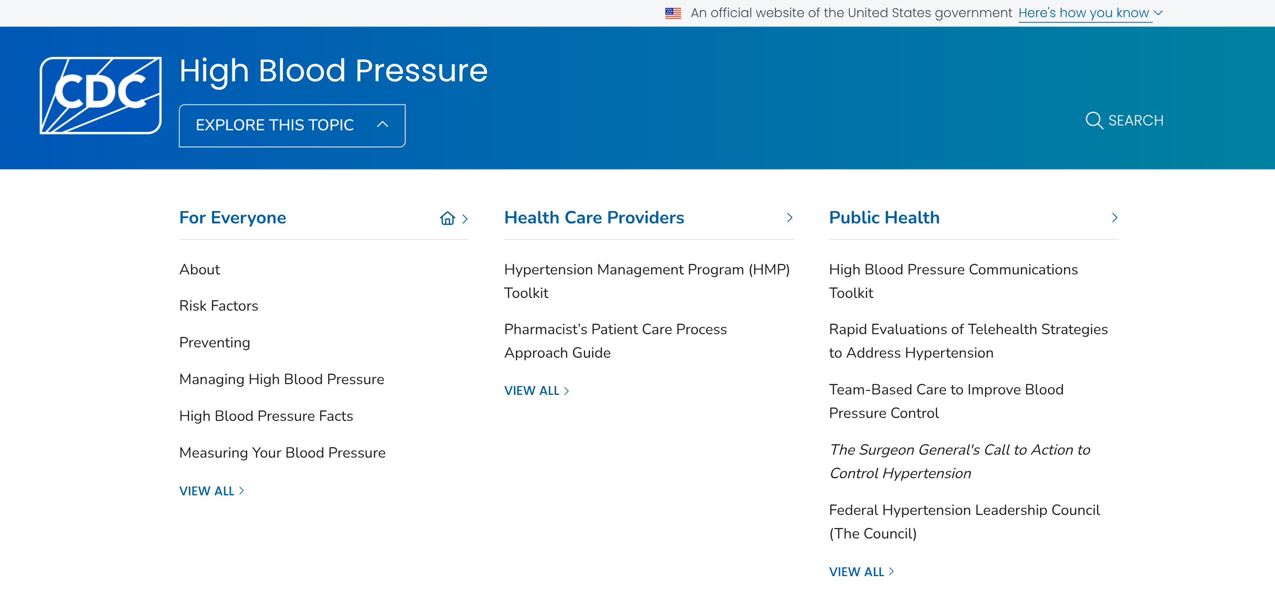
Task: Click the home icon beside For Everyone
Action: tap(447, 218)
